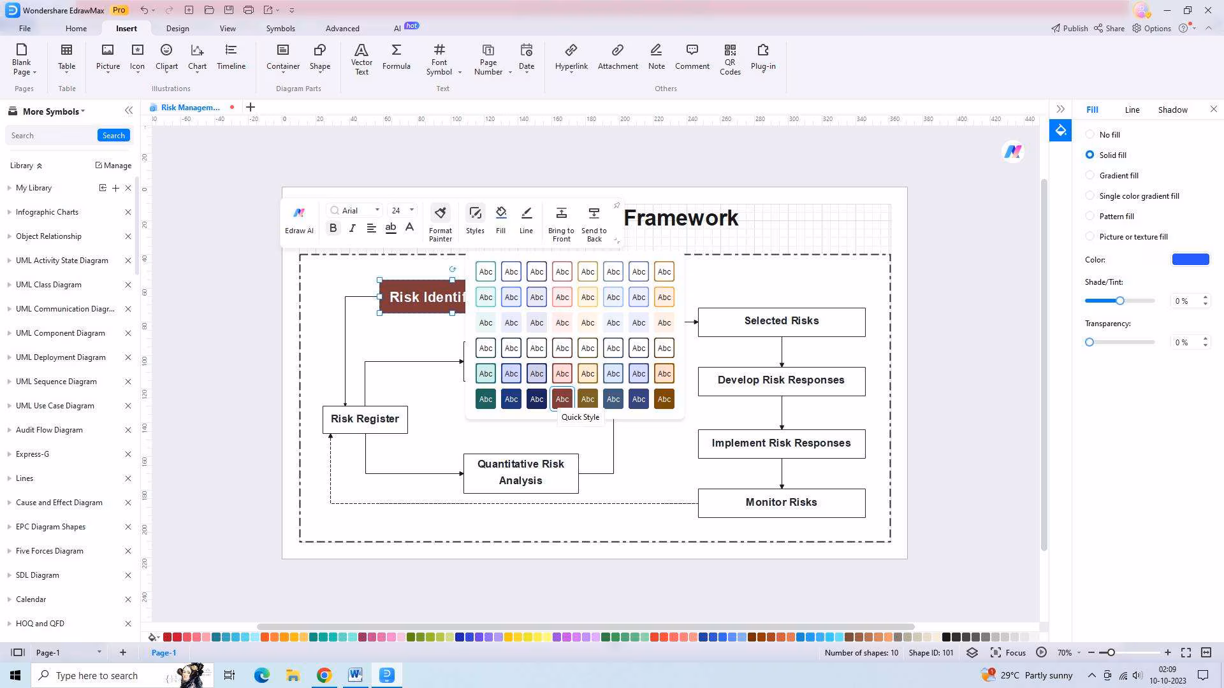Insert a Timeline from the ribbon

tap(231, 57)
